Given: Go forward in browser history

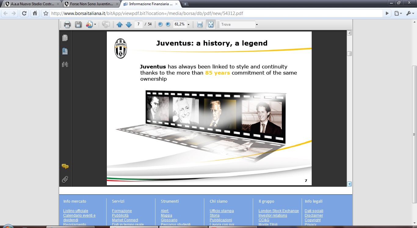Looking at the screenshot, I should [x=14, y=13].
